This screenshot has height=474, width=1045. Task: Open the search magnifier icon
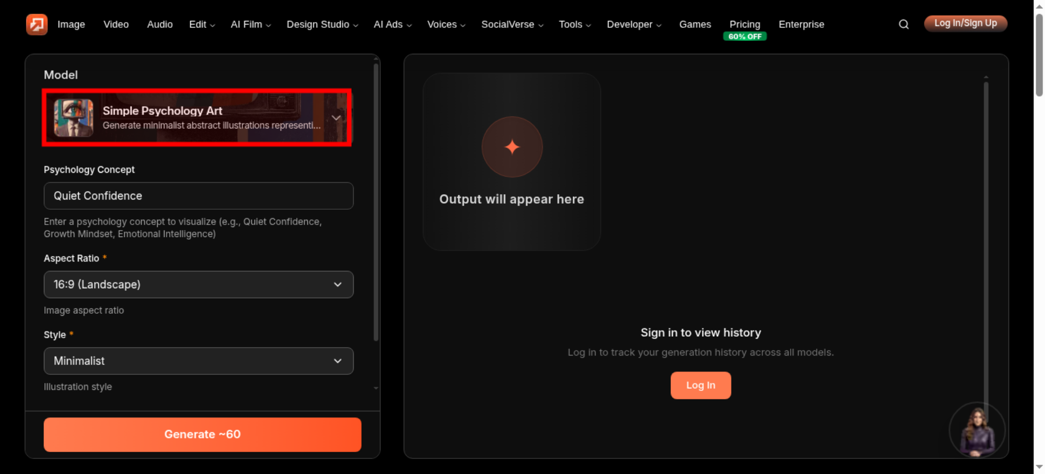click(903, 25)
